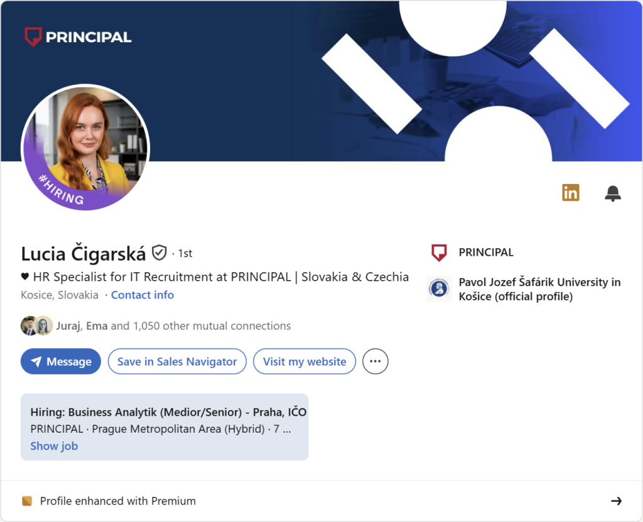
Task: Click the Pavol Jozef Šafárik University logo
Action: (x=439, y=289)
